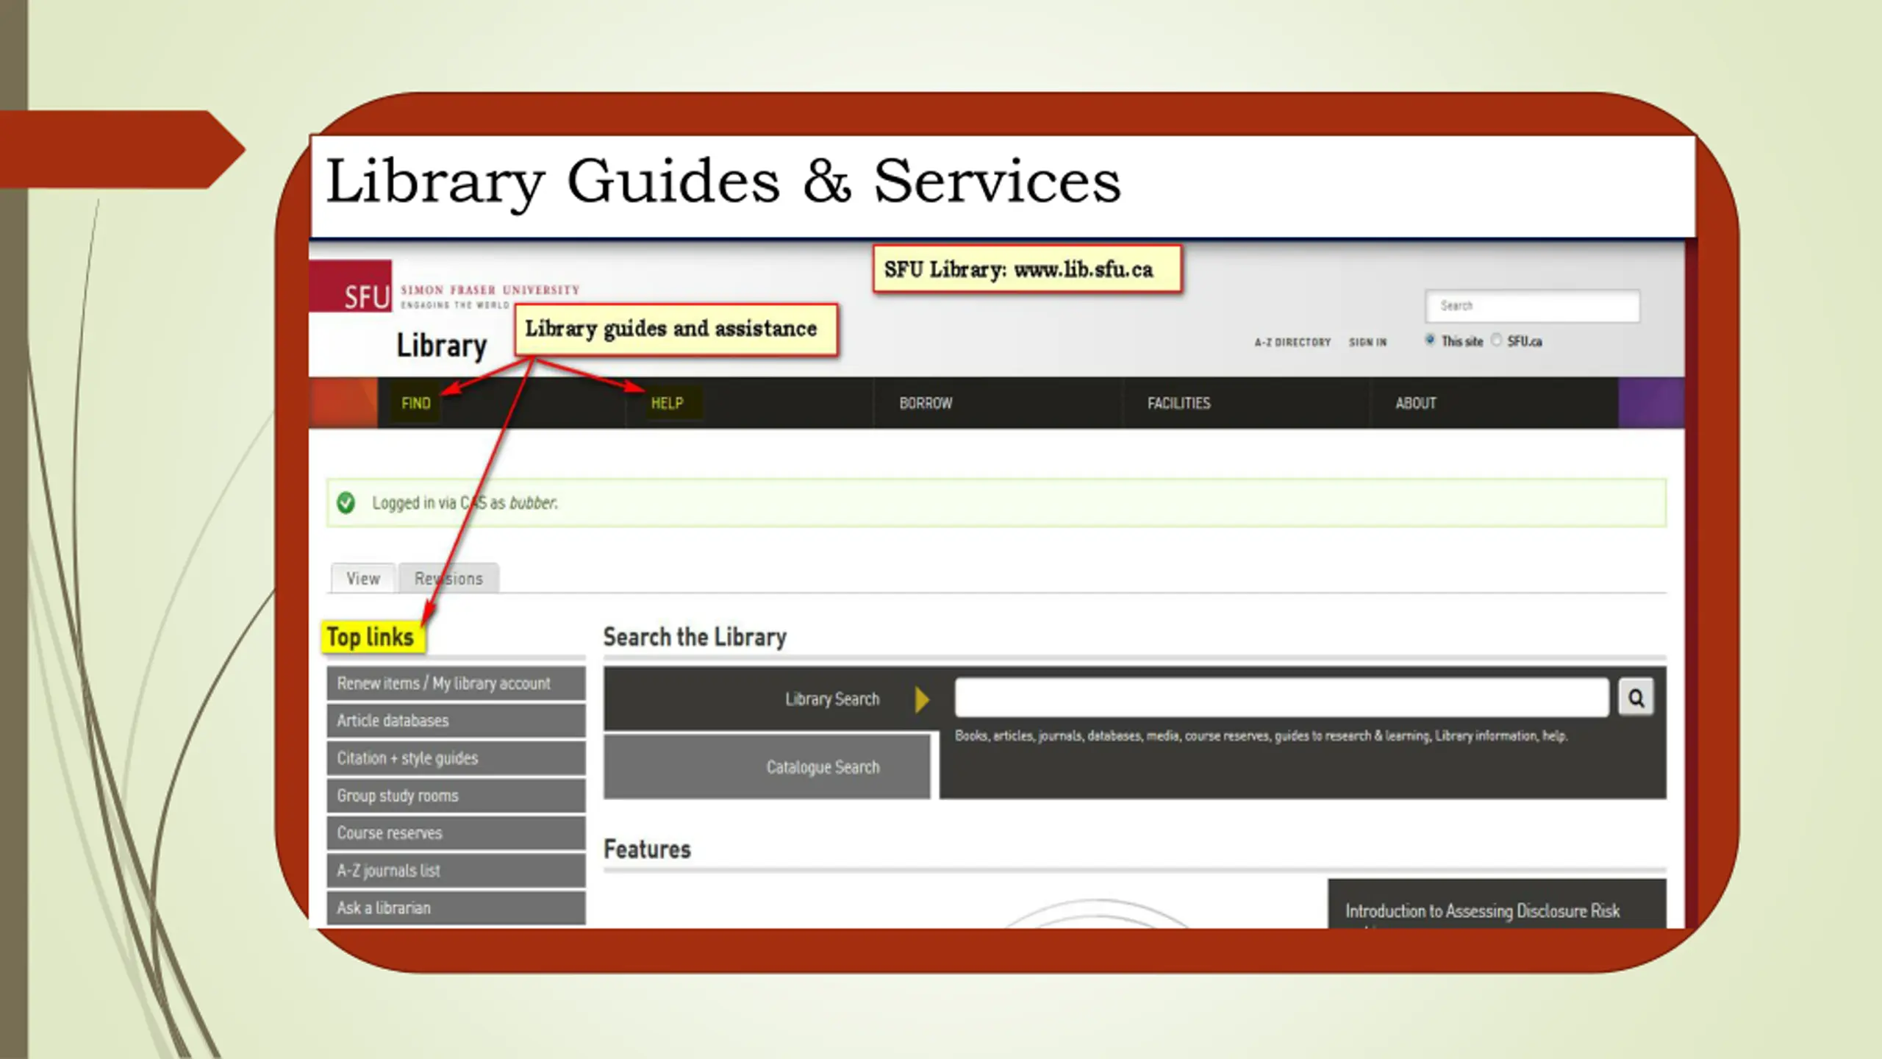
Task: Open Group study rooms link
Action: [457, 796]
